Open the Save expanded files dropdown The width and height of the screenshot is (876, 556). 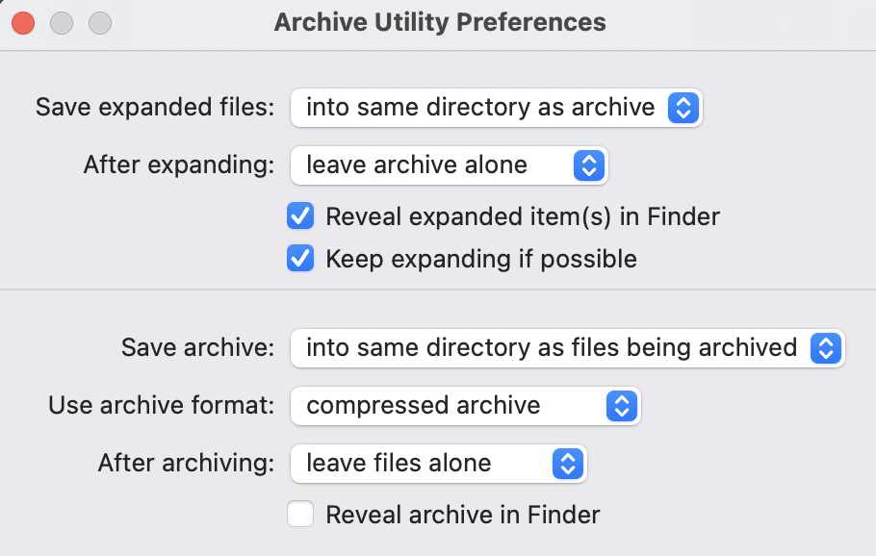pos(496,108)
